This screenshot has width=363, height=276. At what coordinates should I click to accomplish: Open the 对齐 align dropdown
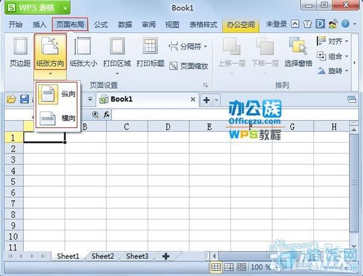(332, 41)
